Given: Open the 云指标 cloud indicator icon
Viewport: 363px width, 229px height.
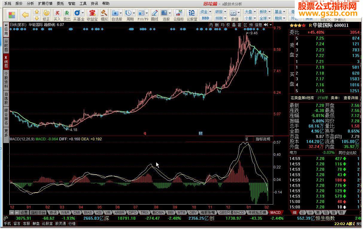Looking at the screenshot, I should coord(179,15).
